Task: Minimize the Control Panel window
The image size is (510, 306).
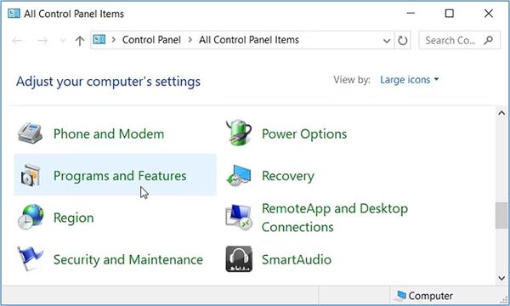Action: click(x=411, y=14)
